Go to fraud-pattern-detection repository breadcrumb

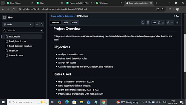[x=62, y=16]
